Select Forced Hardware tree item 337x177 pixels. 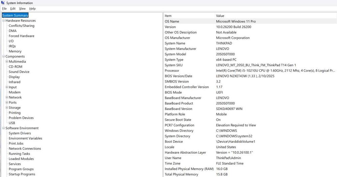[22, 36]
